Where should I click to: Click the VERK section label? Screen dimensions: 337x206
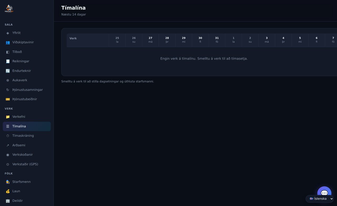click(x=9, y=109)
